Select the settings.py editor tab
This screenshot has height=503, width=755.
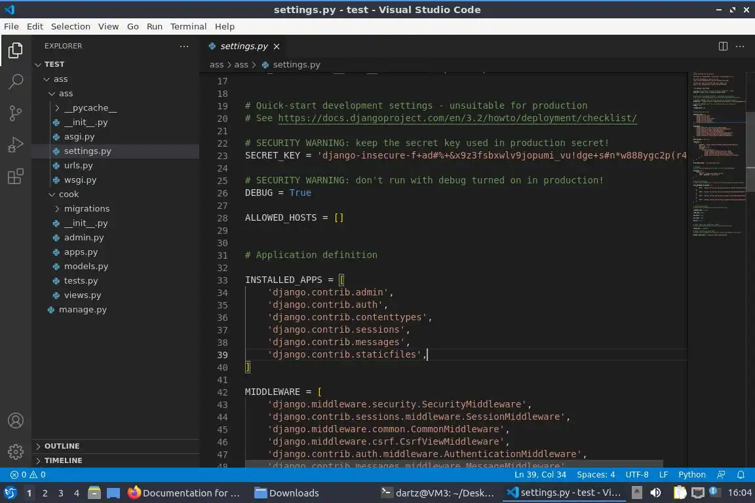click(244, 47)
